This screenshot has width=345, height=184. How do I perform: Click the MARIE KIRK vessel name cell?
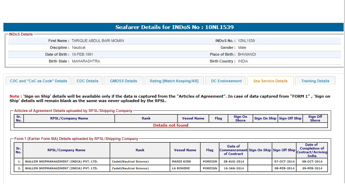pos(182,161)
